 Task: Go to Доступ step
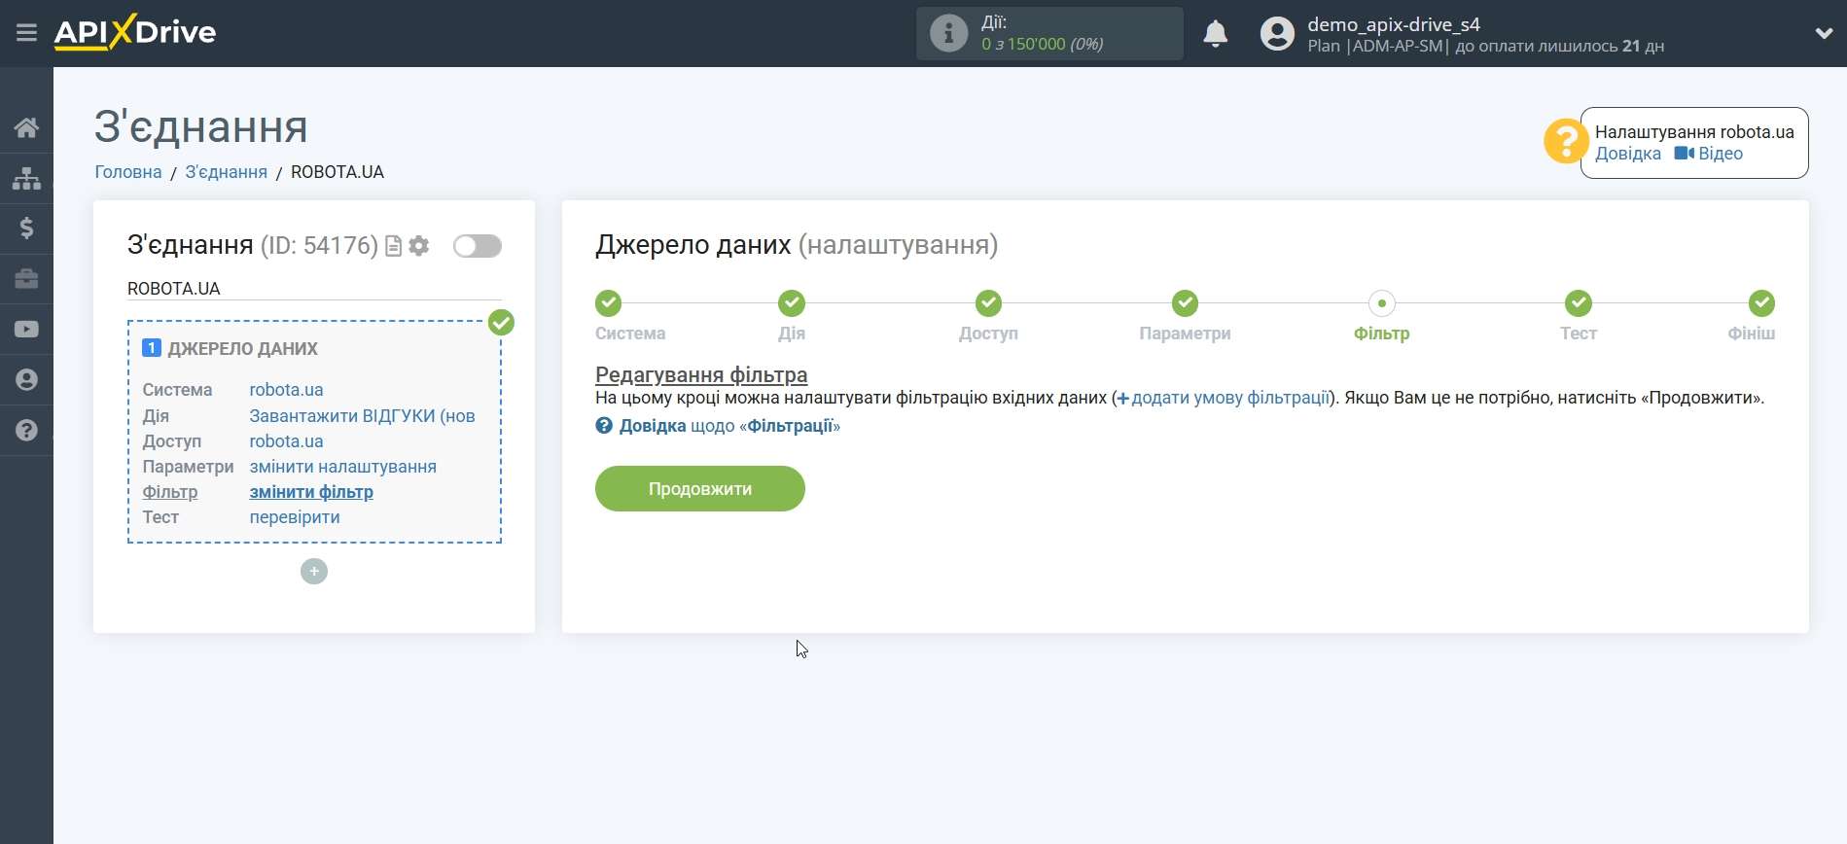(988, 303)
